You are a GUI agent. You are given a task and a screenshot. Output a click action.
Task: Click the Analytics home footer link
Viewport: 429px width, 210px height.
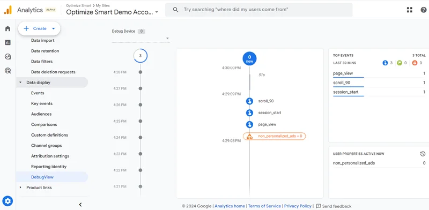pos(230,206)
